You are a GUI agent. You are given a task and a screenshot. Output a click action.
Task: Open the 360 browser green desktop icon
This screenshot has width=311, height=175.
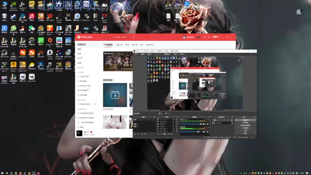tap(13, 30)
